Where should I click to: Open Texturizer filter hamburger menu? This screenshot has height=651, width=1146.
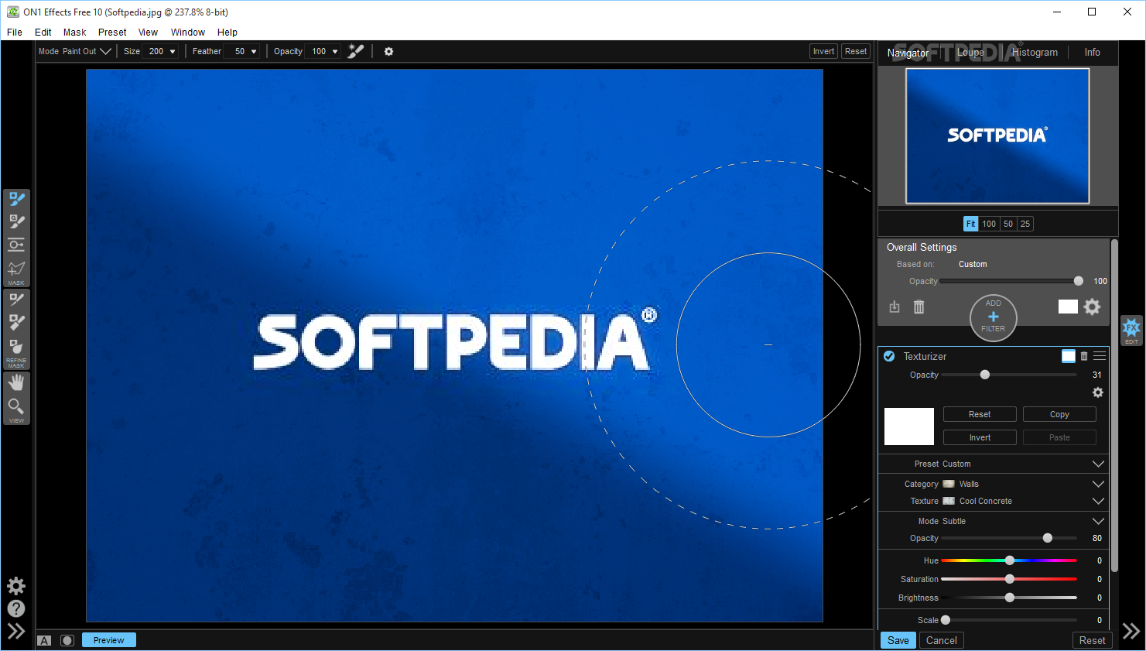tap(1100, 356)
